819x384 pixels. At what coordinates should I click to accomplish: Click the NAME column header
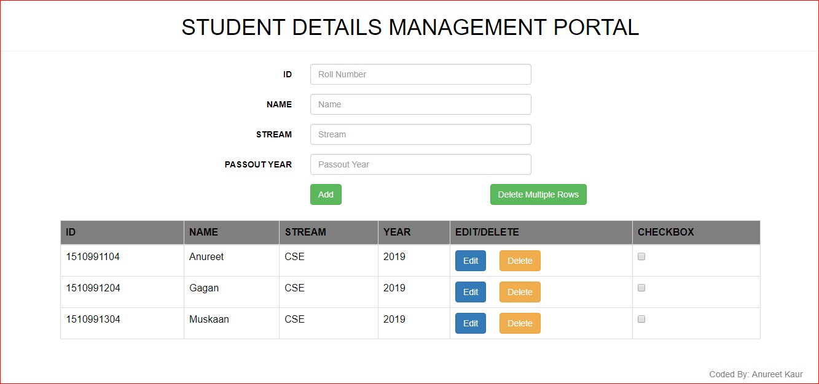pos(203,232)
